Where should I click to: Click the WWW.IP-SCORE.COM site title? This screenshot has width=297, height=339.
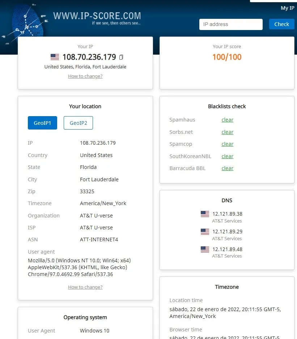click(97, 16)
